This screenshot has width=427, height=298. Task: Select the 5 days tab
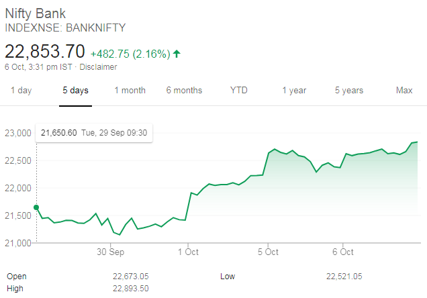coord(75,90)
